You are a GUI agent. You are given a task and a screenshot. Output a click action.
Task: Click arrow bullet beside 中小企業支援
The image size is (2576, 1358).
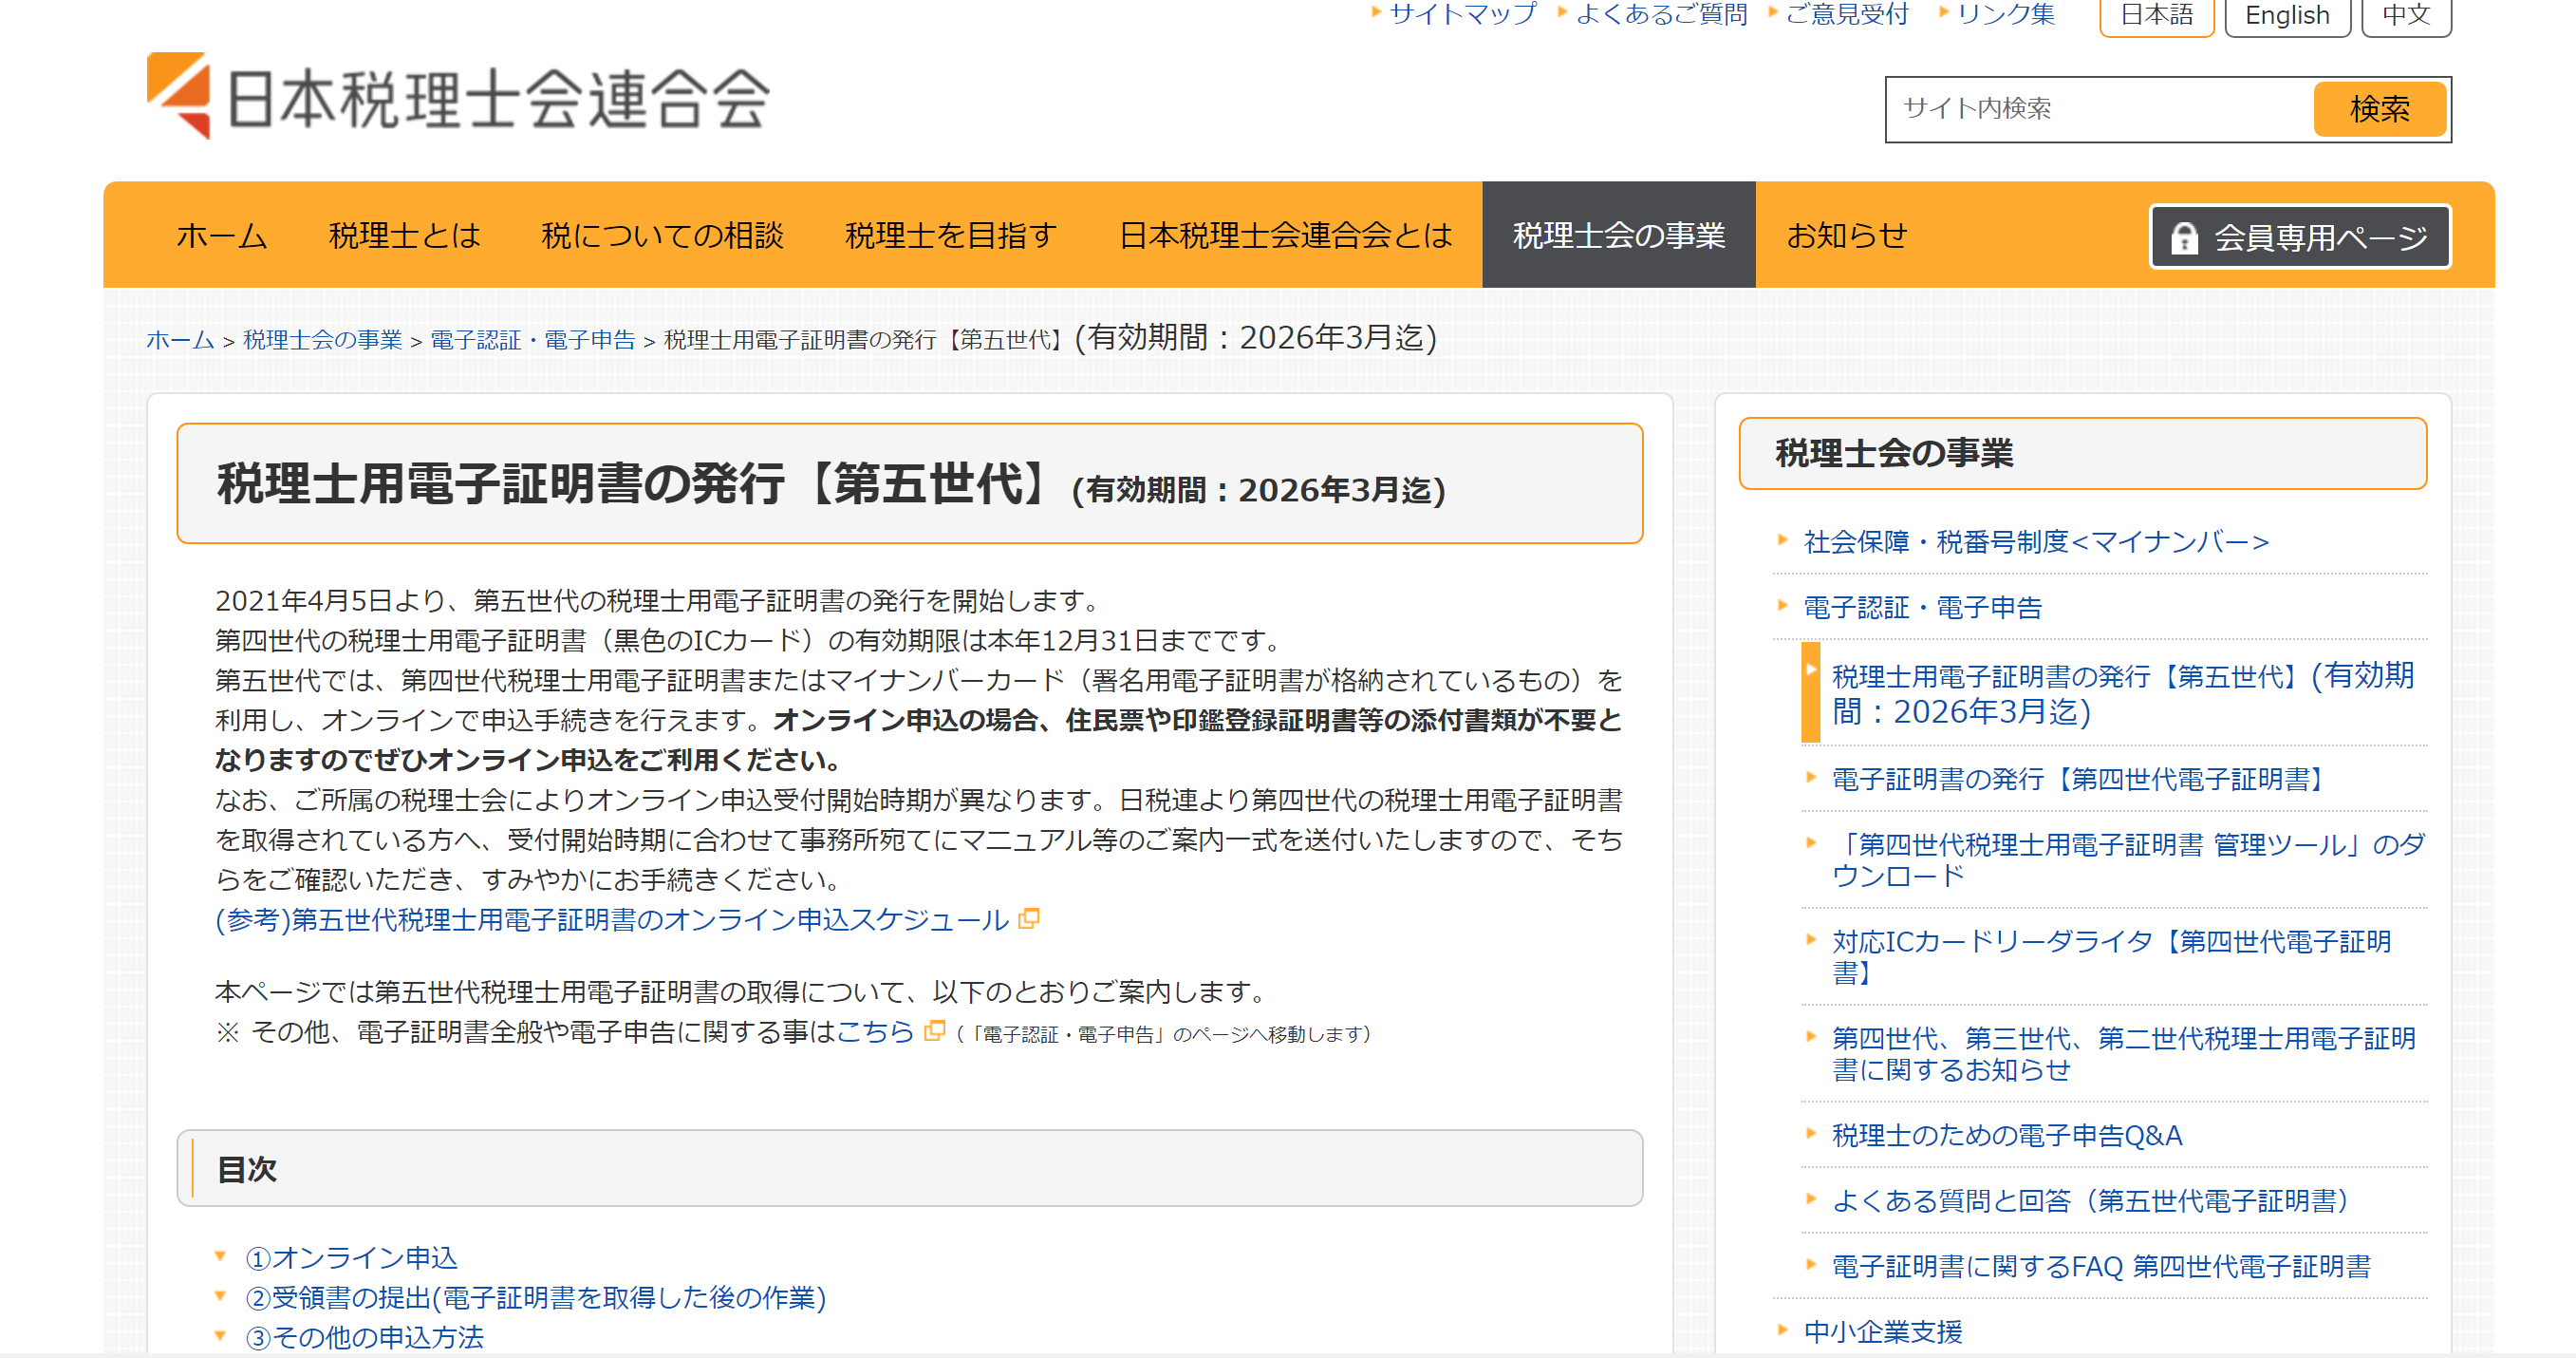(x=1782, y=1330)
